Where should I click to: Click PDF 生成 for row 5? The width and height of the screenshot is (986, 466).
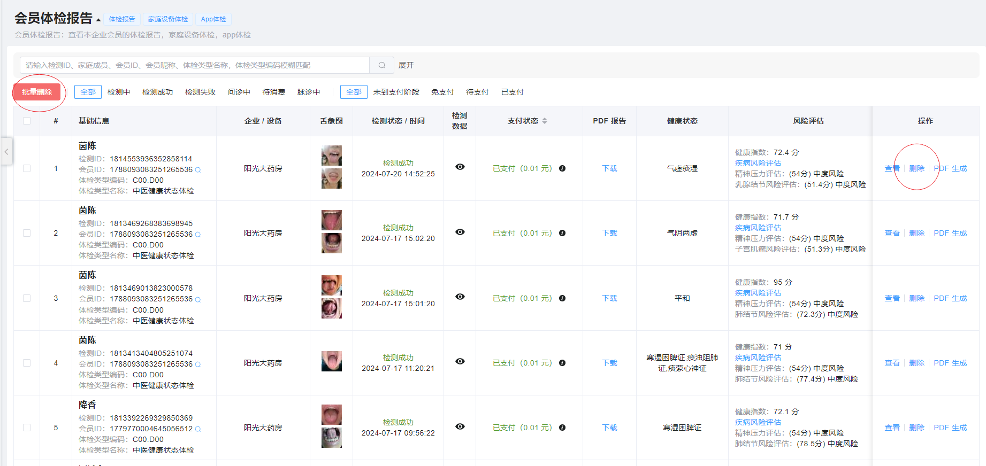tap(950, 428)
